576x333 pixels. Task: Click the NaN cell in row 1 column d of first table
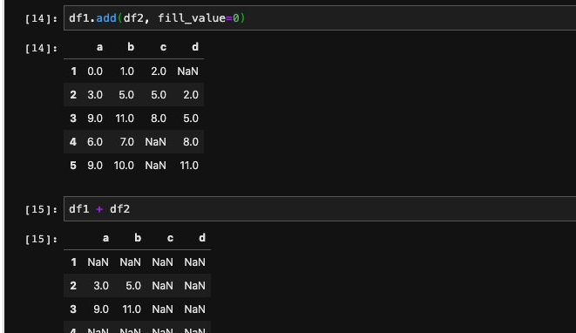(x=187, y=71)
